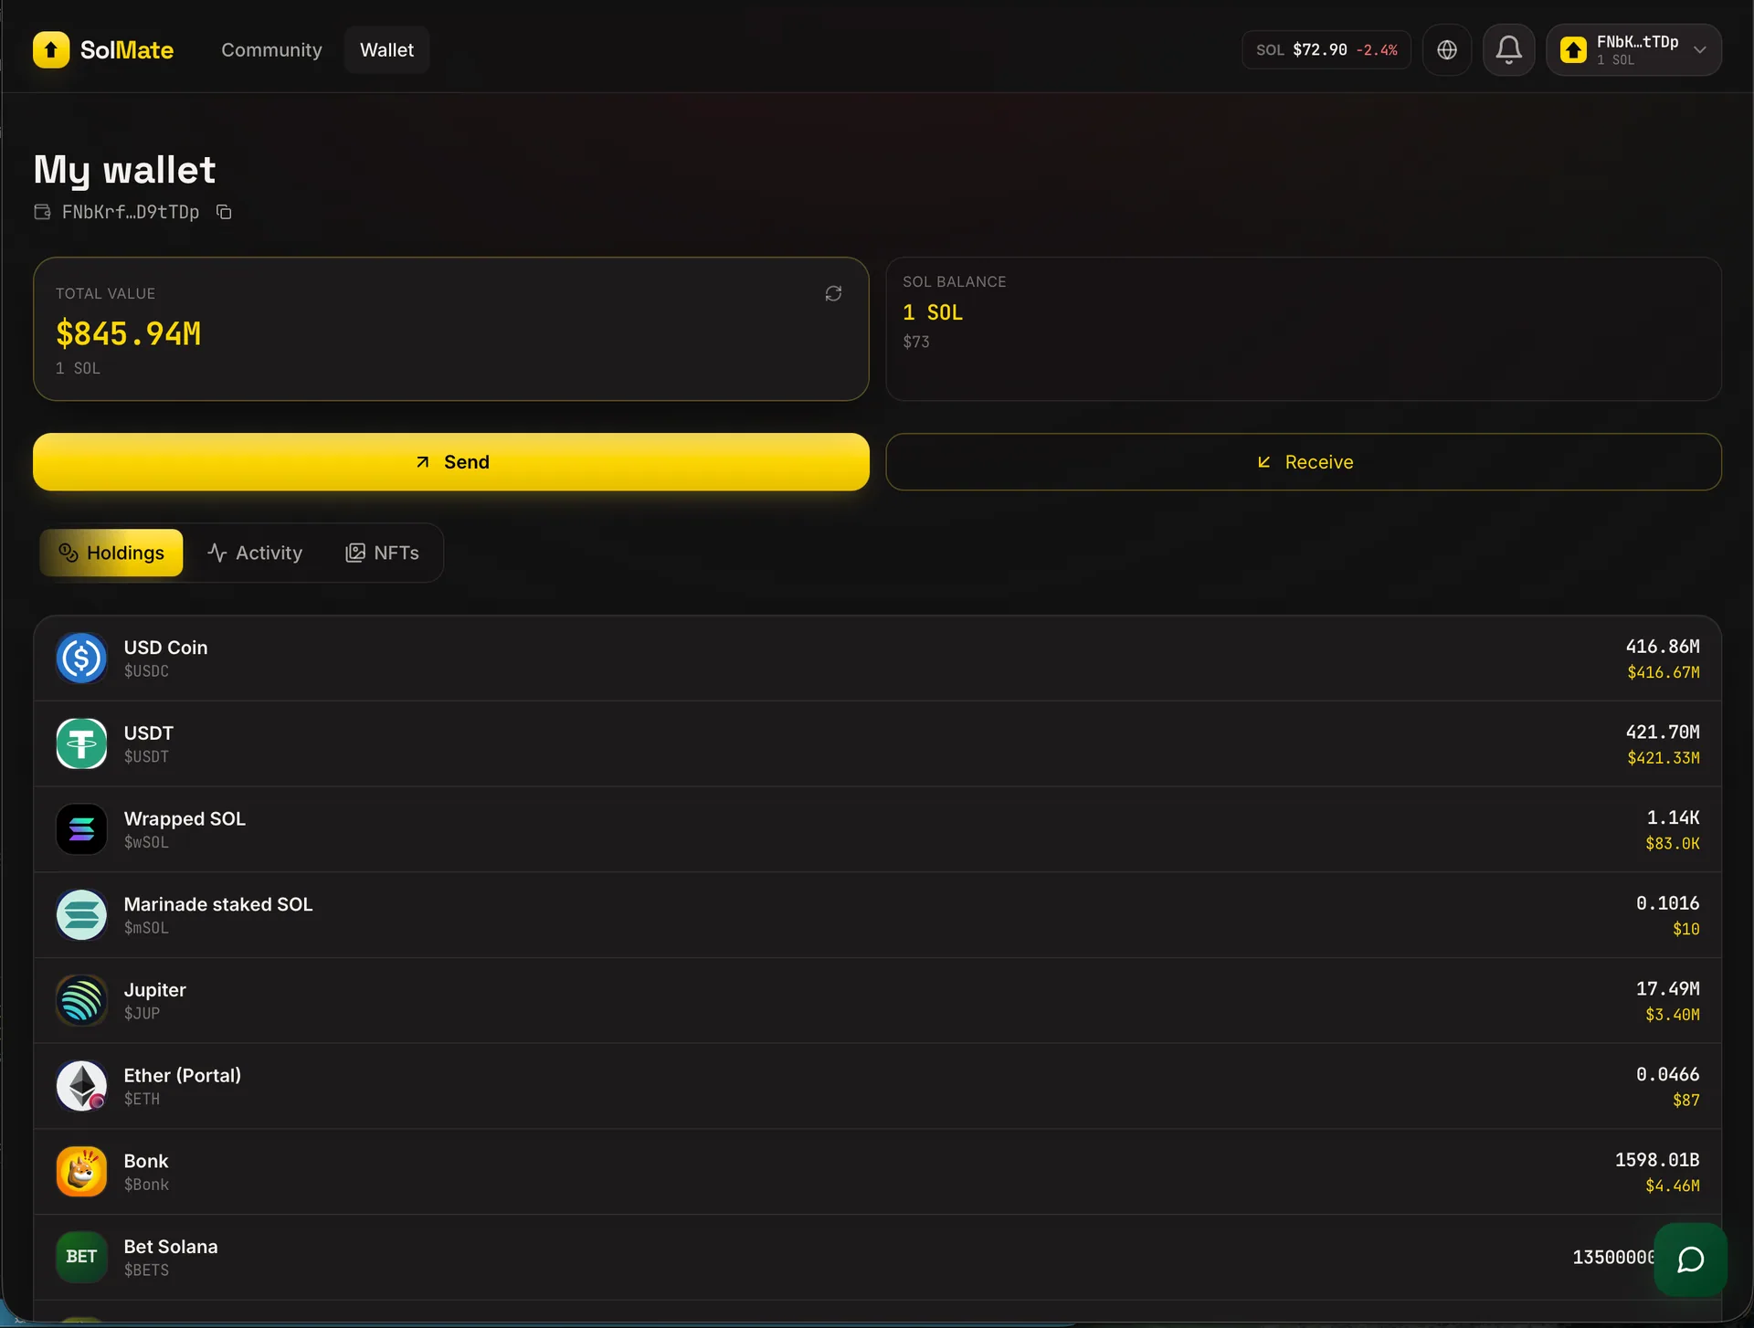The image size is (1754, 1328).
Task: Click the $845.94M total value
Action: point(128,334)
